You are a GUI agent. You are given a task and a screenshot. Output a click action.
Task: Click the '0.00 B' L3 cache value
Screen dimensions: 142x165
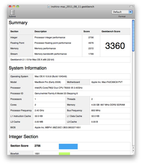click(x=94, y=122)
